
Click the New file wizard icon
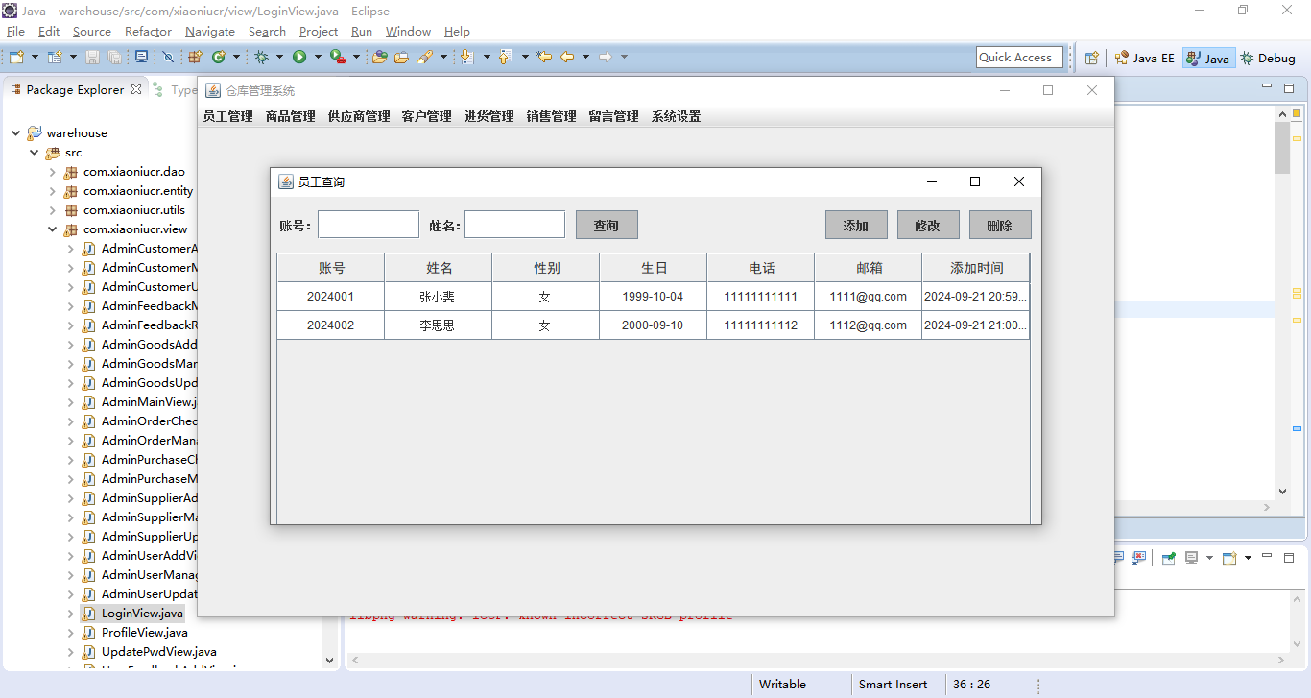click(x=15, y=58)
